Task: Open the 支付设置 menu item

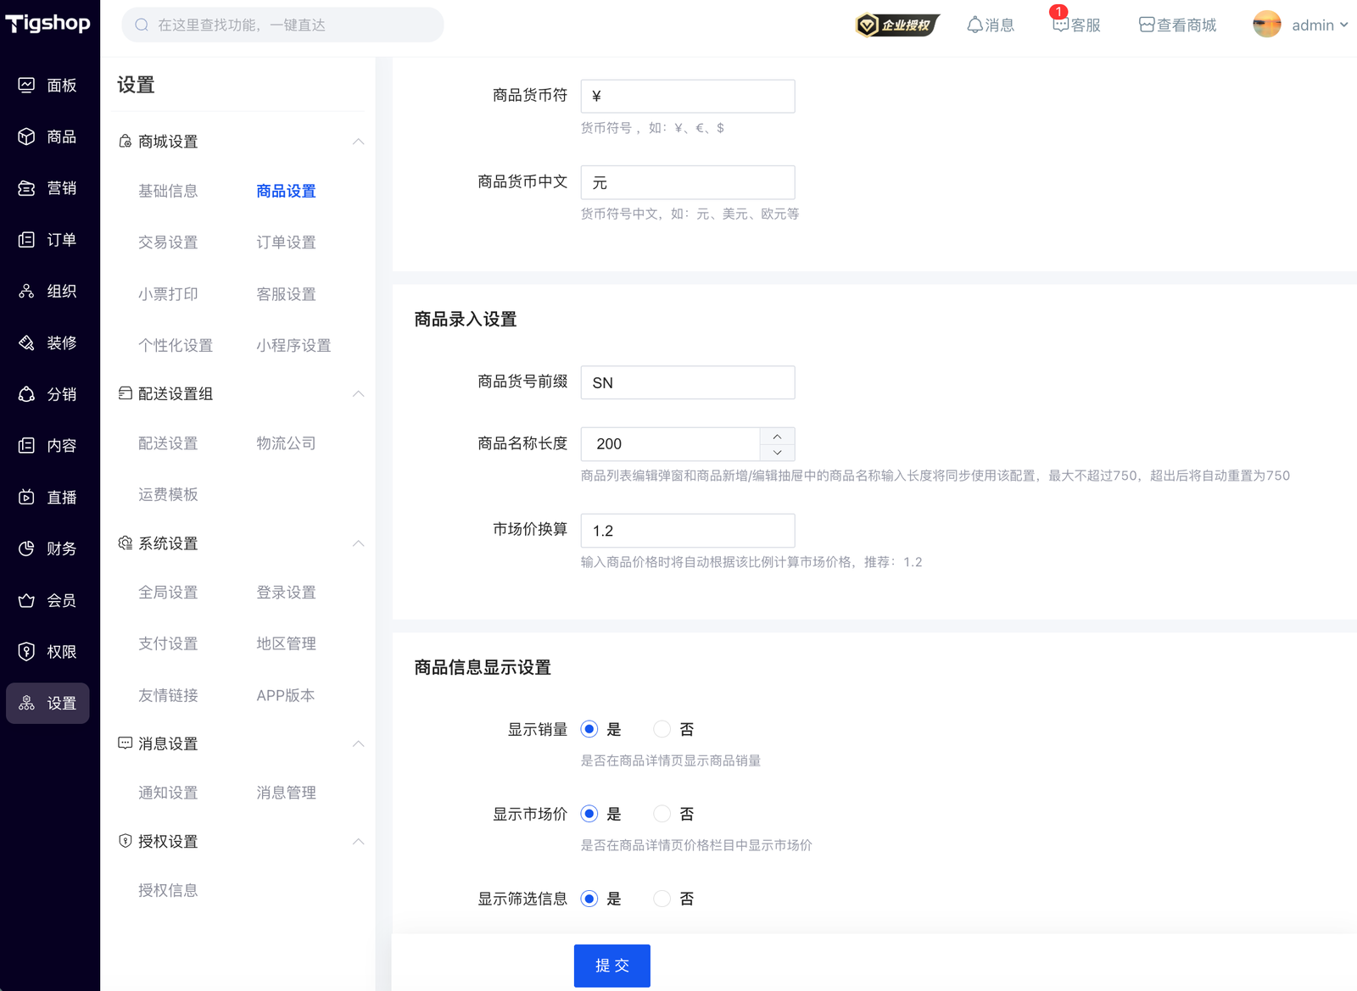Action: pos(168,643)
